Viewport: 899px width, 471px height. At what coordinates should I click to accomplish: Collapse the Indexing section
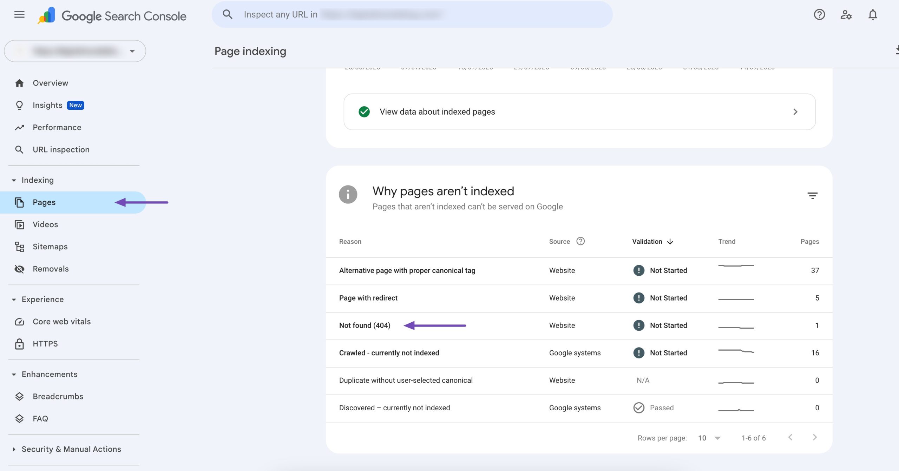(13, 180)
